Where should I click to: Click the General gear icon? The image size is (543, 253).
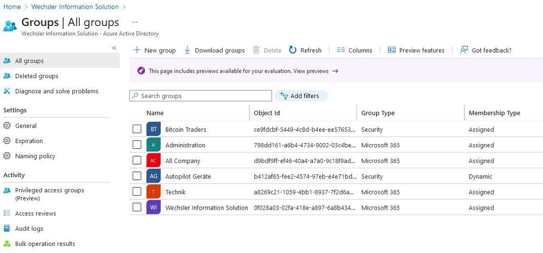click(7, 126)
